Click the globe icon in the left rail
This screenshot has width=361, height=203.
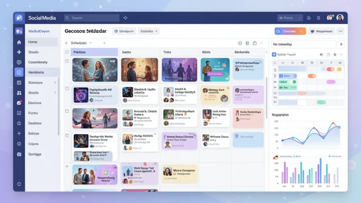[19, 62]
